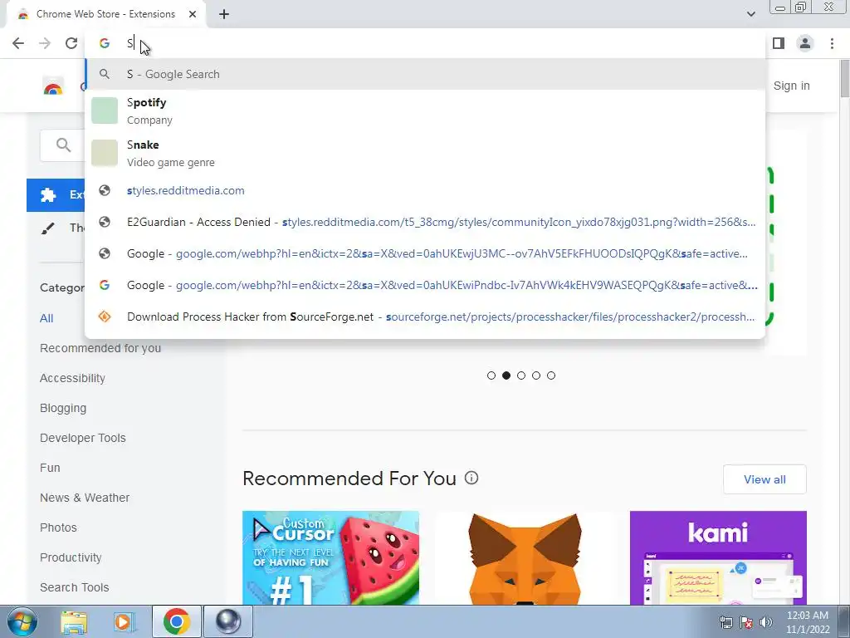The image size is (850, 638).
Task: Click the store search magnifier icon
Action: pyautogui.click(x=63, y=145)
